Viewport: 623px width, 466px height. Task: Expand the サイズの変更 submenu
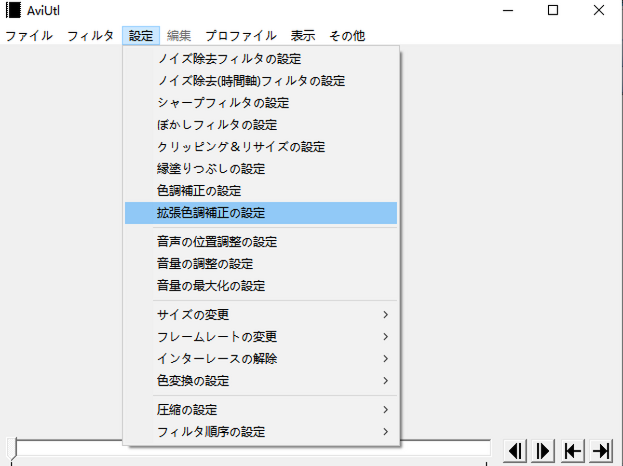(x=261, y=314)
